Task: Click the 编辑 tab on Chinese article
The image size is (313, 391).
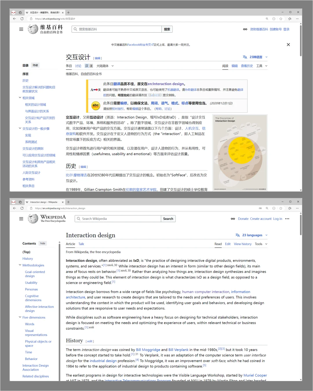Action: pos(234,66)
